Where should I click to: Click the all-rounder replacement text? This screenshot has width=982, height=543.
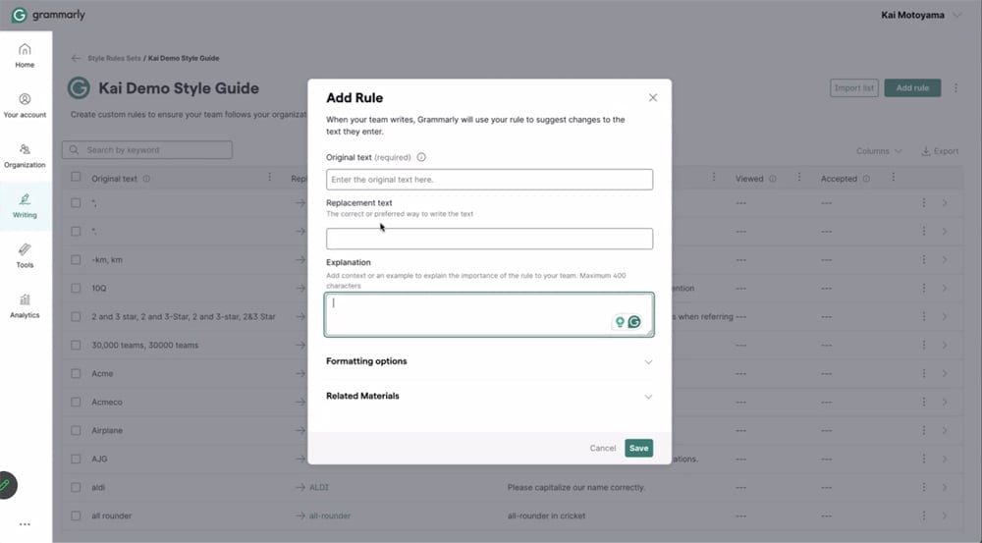tap(330, 516)
